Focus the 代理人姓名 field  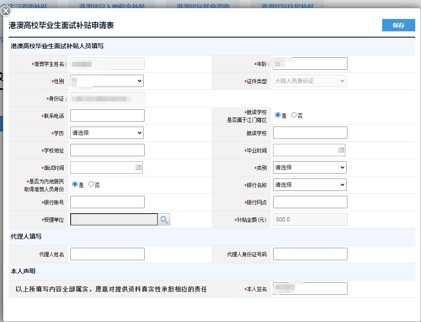click(x=107, y=254)
